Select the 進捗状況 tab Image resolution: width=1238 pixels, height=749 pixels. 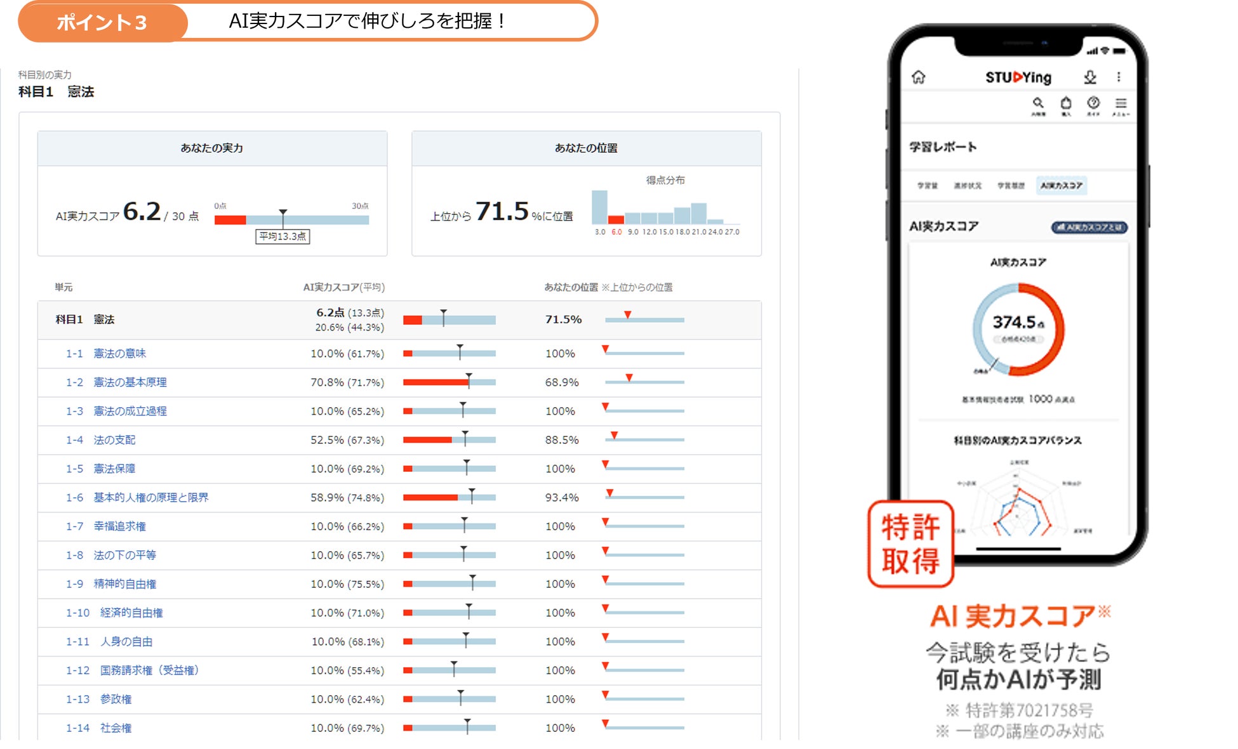pyautogui.click(x=967, y=185)
